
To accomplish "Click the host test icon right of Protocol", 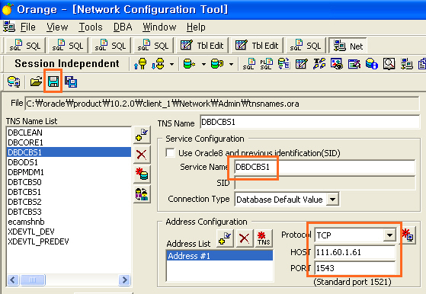I will [x=408, y=235].
